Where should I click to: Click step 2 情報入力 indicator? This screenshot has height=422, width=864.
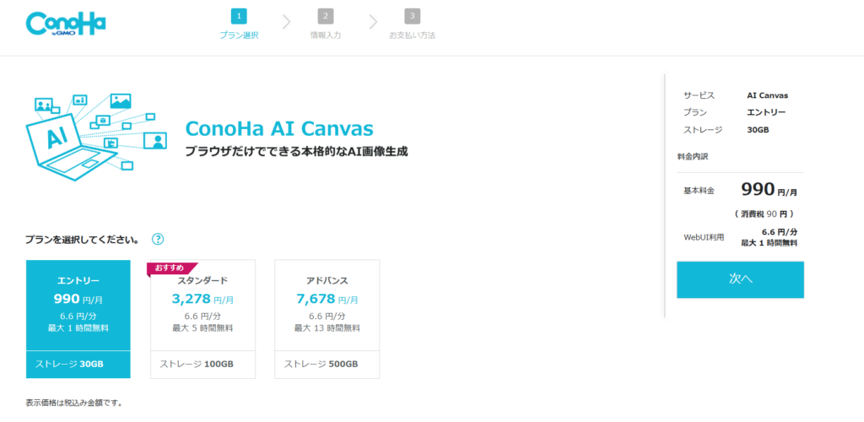tap(325, 24)
